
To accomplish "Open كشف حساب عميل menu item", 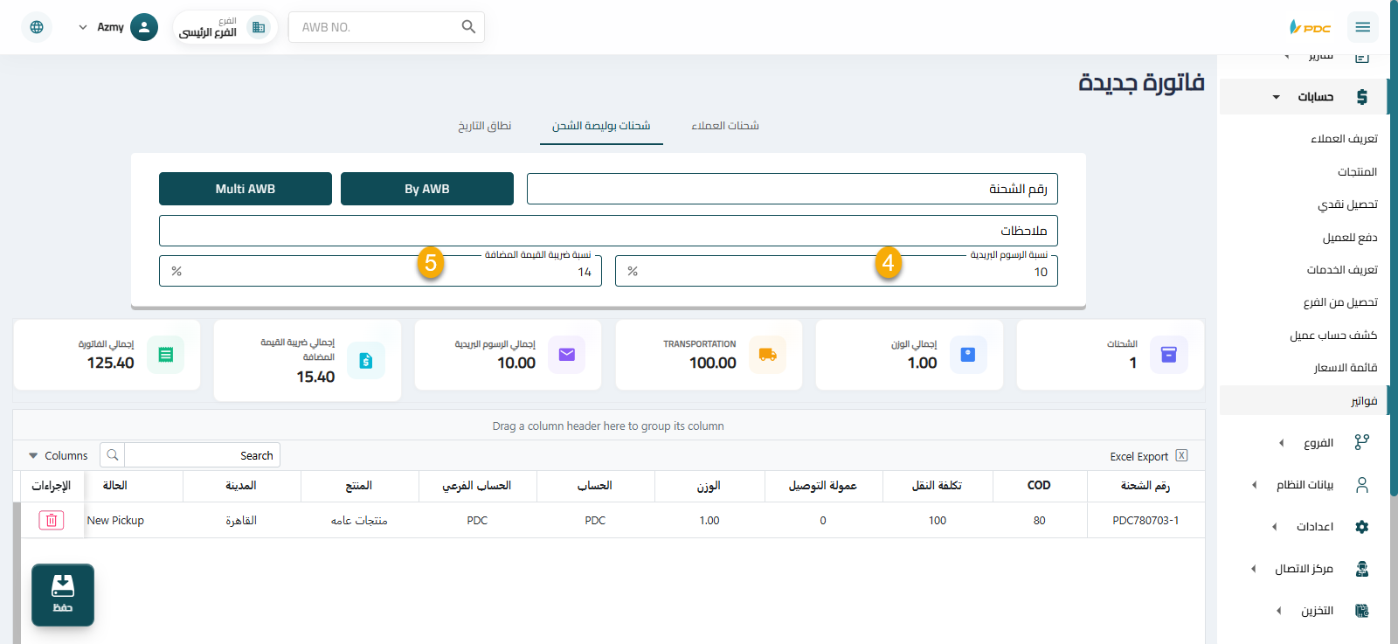I will point(1333,336).
